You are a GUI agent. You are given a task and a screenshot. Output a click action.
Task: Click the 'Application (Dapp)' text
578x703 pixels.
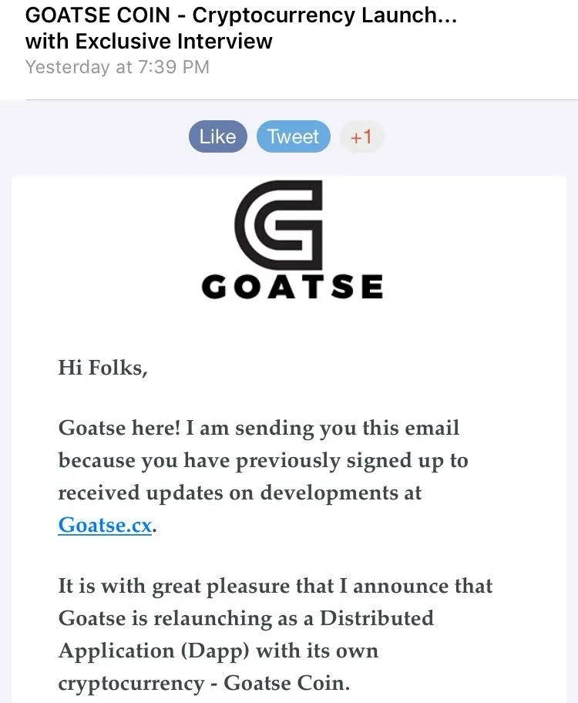pyautogui.click(x=153, y=651)
